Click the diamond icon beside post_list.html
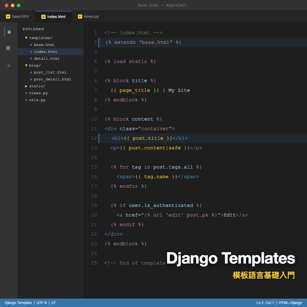 pyautogui.click(x=31, y=73)
